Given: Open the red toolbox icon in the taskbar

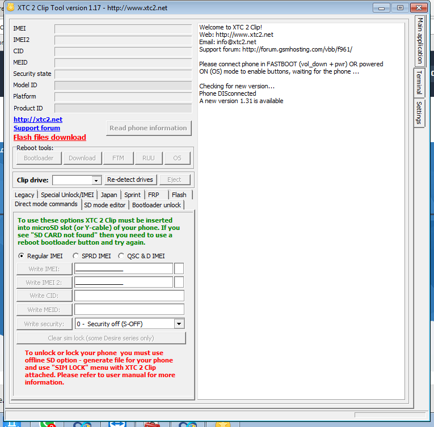Looking at the screenshot, I should [152, 424].
